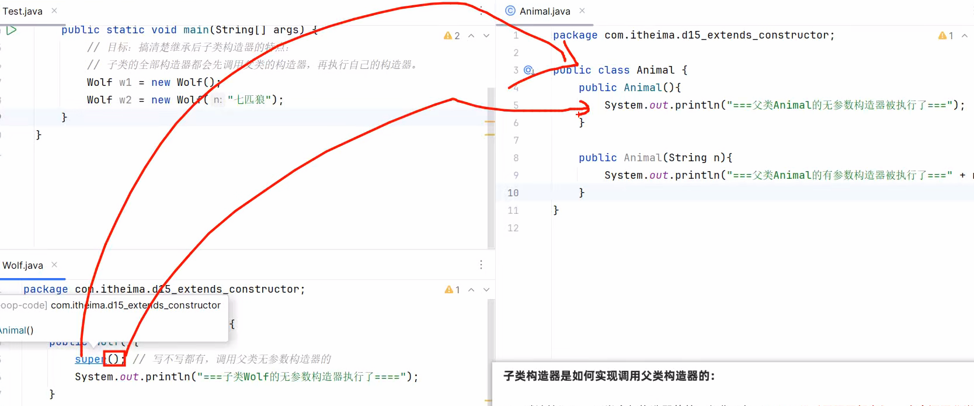Open Wolf.java tab options menu
Viewport: 974px width, 406px height.
coord(481,265)
